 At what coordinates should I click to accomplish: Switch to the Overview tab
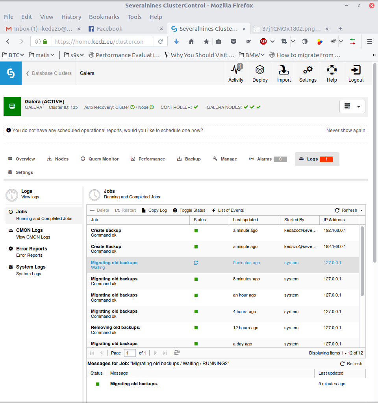coord(22,159)
